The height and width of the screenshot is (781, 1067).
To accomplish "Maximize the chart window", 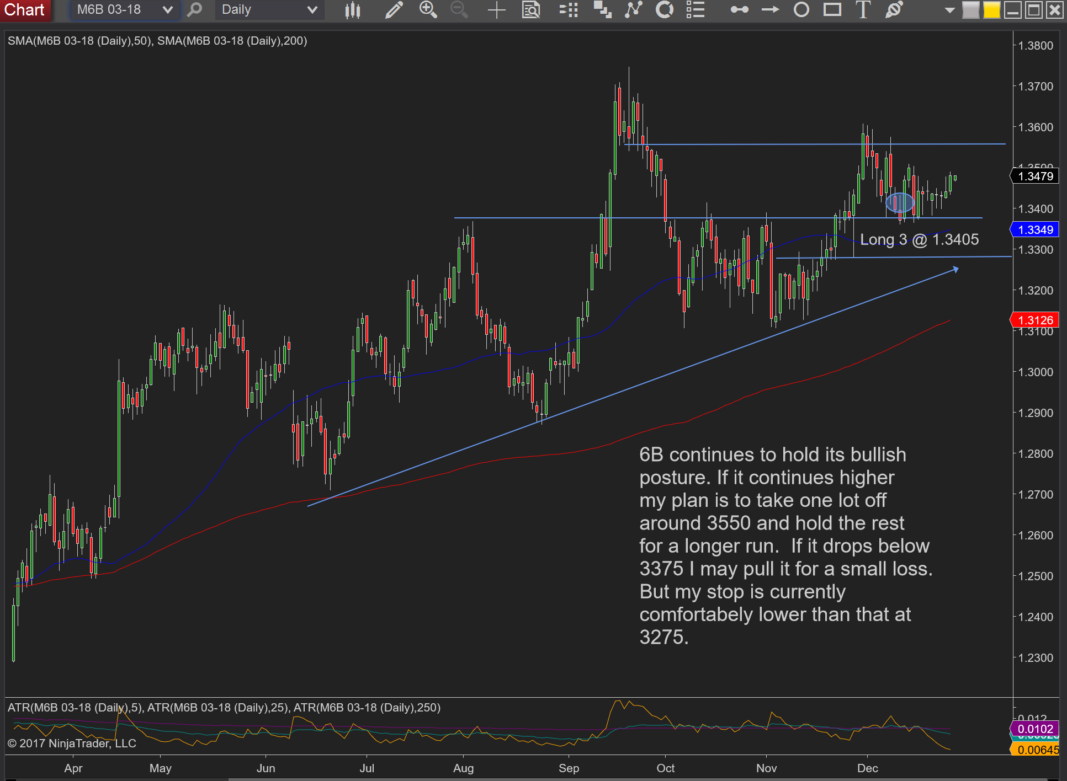I will coord(1033,10).
